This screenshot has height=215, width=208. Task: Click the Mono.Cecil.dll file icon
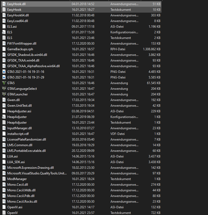click(x=4, y=185)
